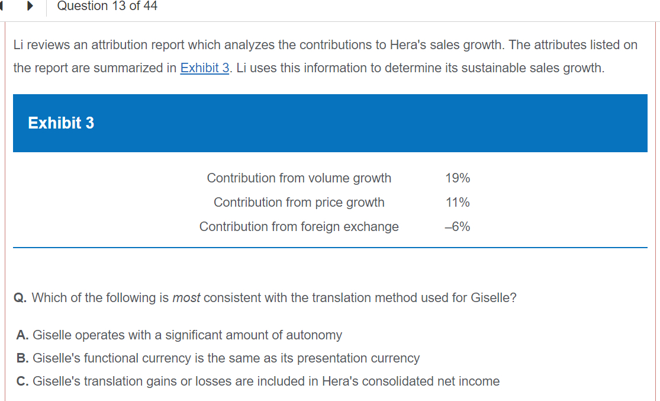Click the "Contribution from volume growth" row label
The image size is (660, 401).
click(x=299, y=178)
